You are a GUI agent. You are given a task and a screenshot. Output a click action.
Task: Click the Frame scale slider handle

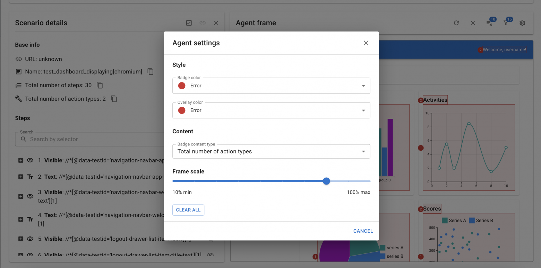pos(326,181)
